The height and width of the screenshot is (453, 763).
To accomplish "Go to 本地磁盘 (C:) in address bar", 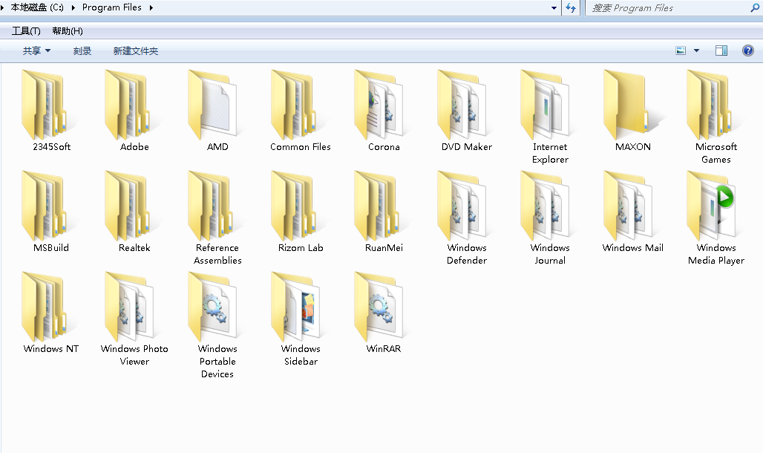I will [37, 7].
